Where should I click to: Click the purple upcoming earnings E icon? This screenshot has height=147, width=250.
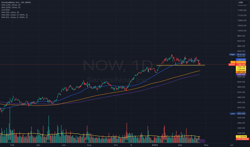click(x=203, y=141)
